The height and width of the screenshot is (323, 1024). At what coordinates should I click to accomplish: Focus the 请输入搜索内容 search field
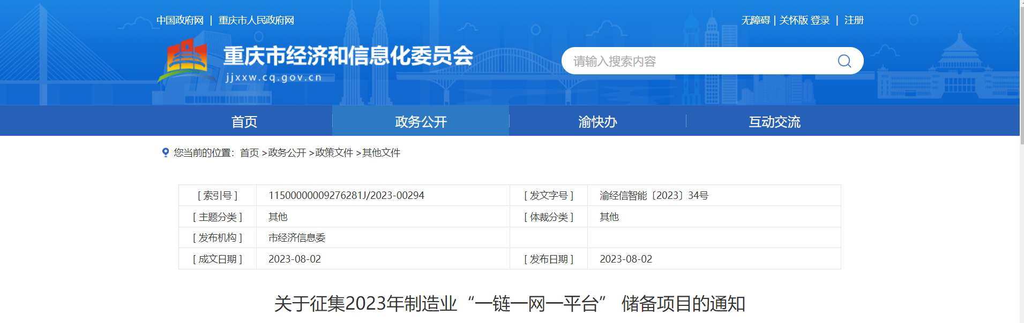697,61
